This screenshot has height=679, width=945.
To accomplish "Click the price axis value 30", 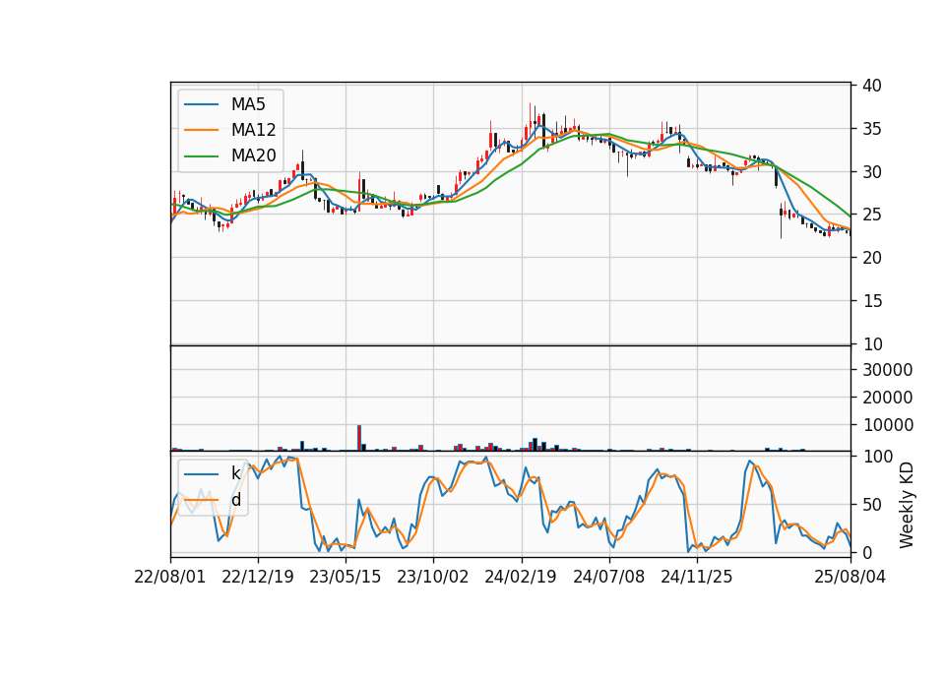I will click(872, 172).
